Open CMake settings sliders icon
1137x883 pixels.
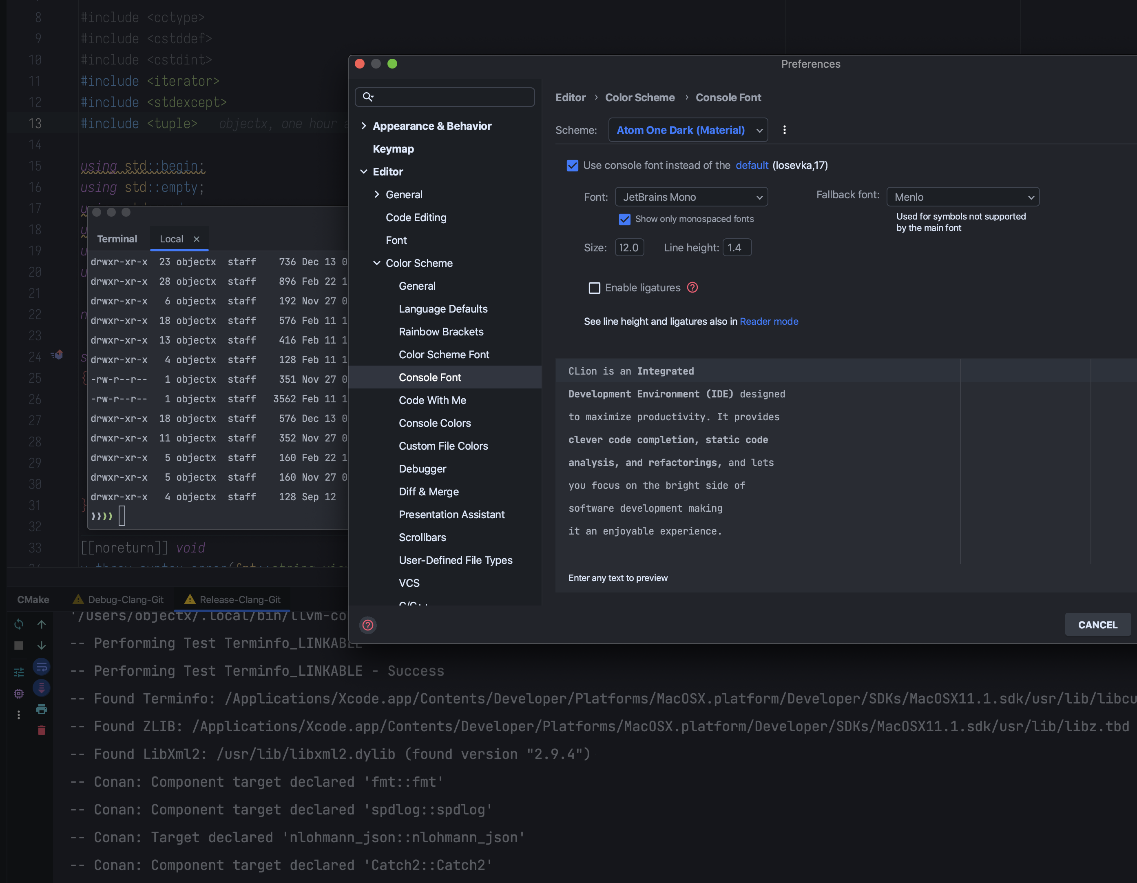pyautogui.click(x=19, y=672)
